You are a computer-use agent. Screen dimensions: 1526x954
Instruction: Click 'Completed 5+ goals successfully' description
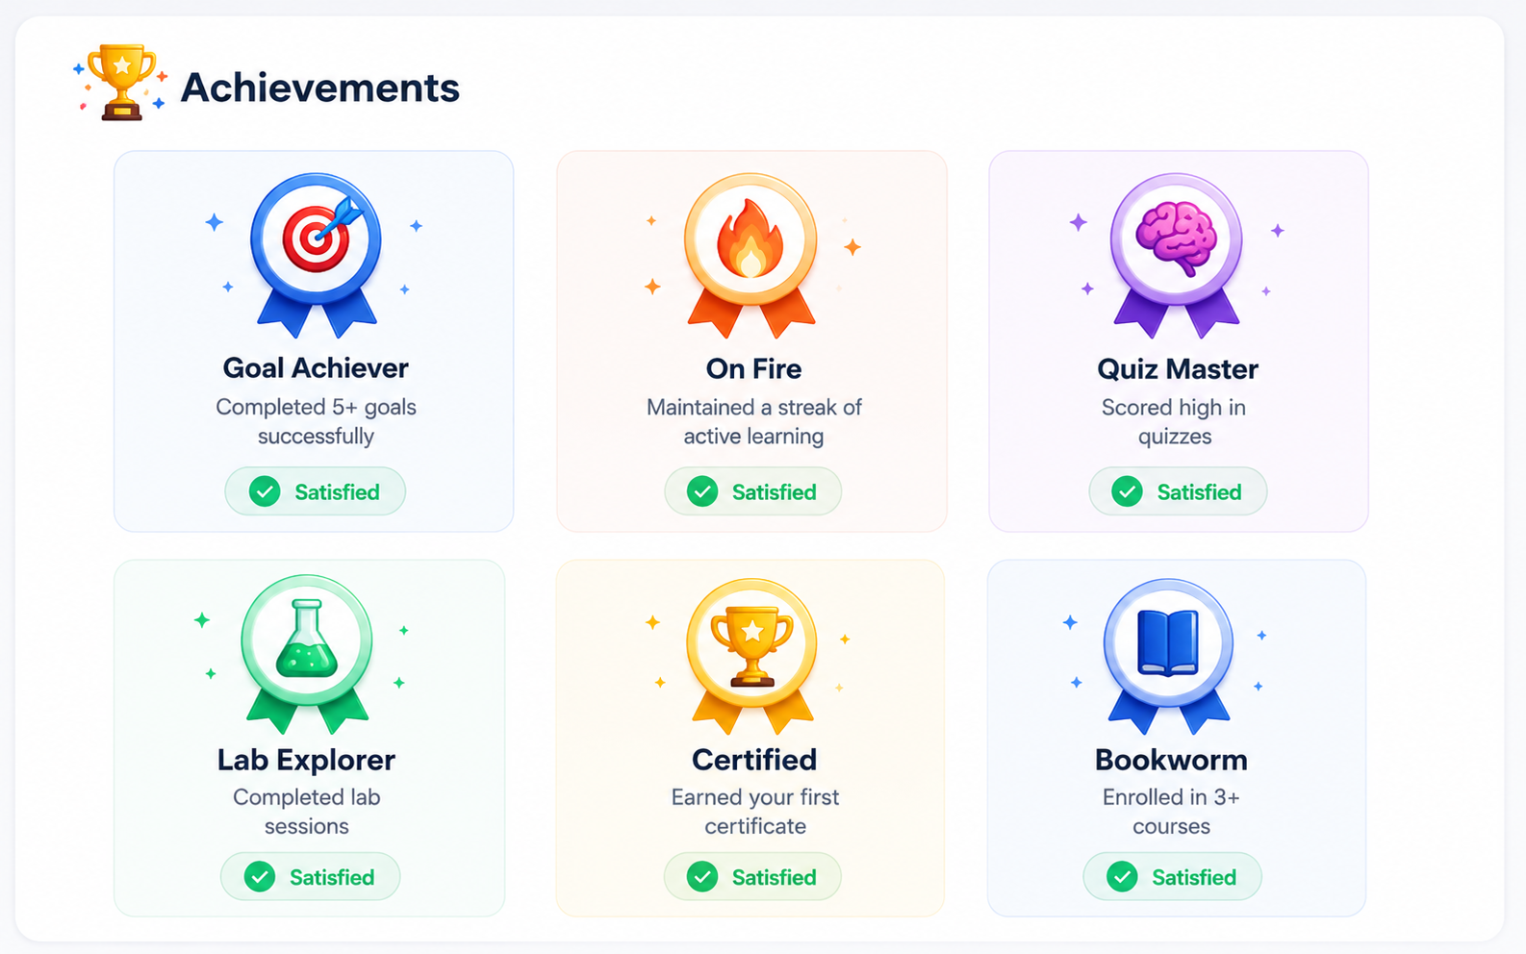point(316,421)
